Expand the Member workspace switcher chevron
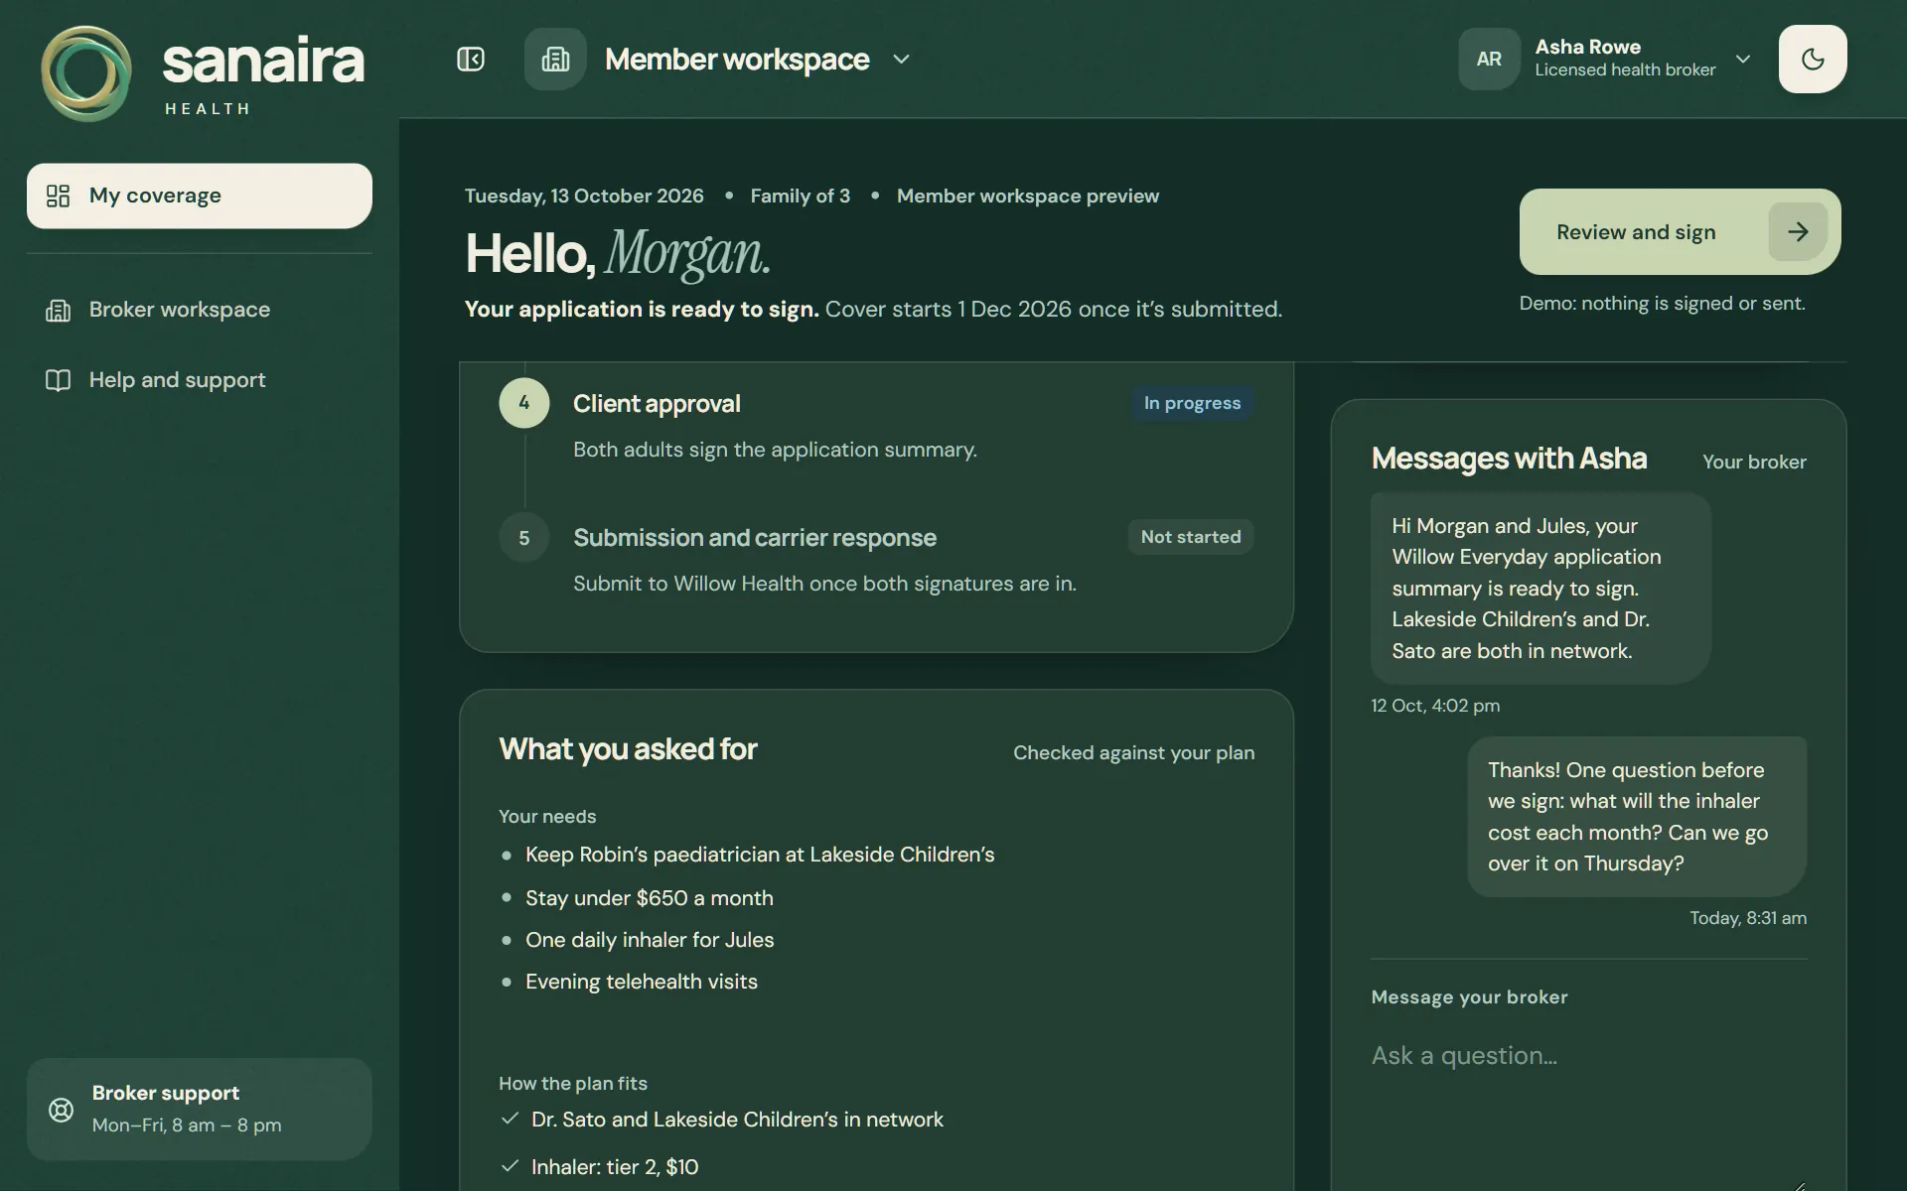Viewport: 1907px width, 1191px height. pyautogui.click(x=901, y=60)
